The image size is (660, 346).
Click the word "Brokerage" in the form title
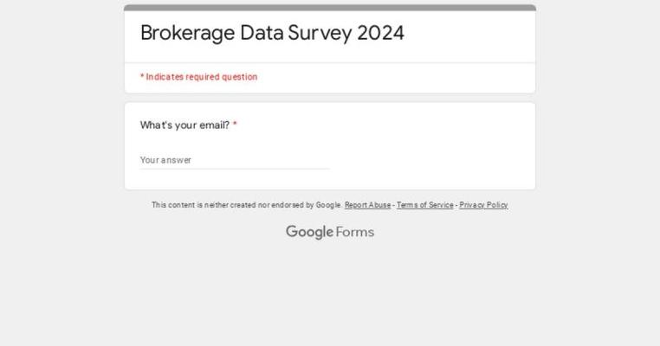187,33
